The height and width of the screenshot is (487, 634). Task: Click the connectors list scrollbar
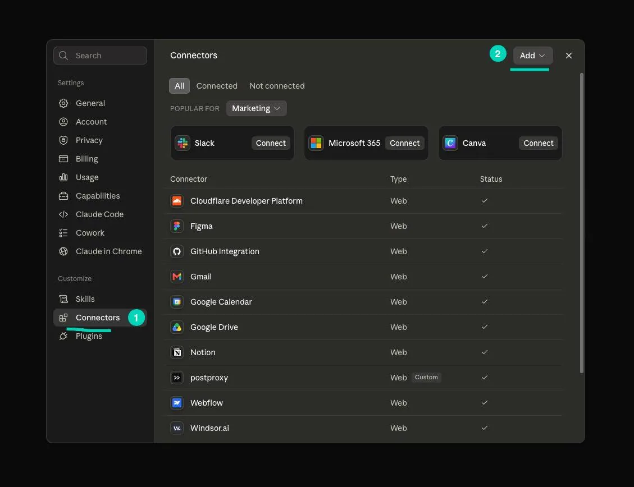coord(581,223)
